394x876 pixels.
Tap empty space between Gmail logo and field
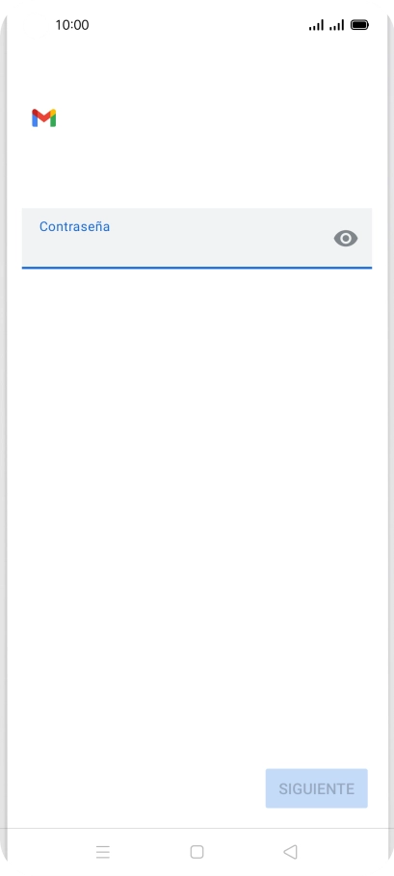[197, 167]
